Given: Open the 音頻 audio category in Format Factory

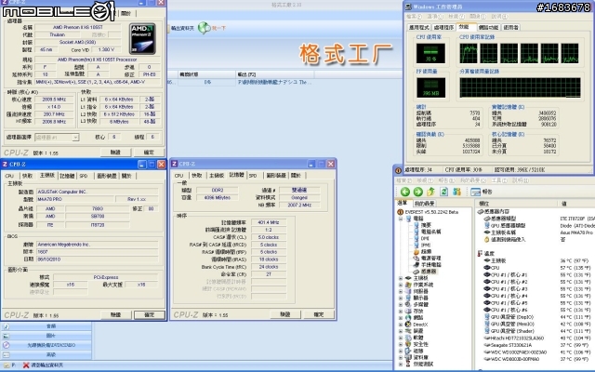Looking at the screenshot, I should pos(46,326).
